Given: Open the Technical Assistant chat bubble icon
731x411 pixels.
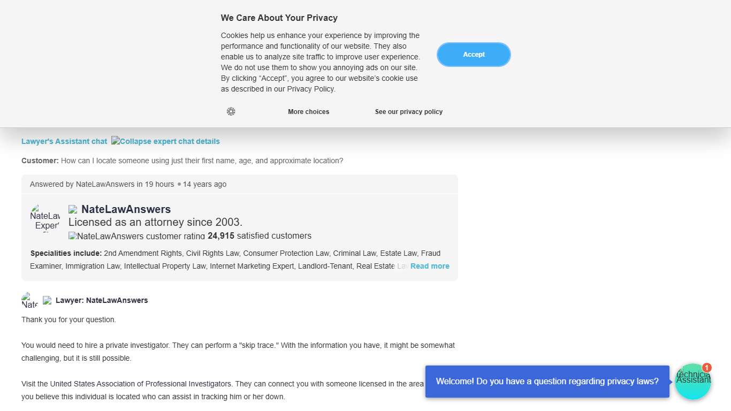Looking at the screenshot, I should (x=692, y=382).
